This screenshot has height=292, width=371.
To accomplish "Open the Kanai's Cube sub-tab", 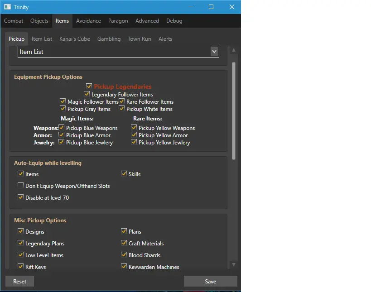I will click(x=75, y=39).
